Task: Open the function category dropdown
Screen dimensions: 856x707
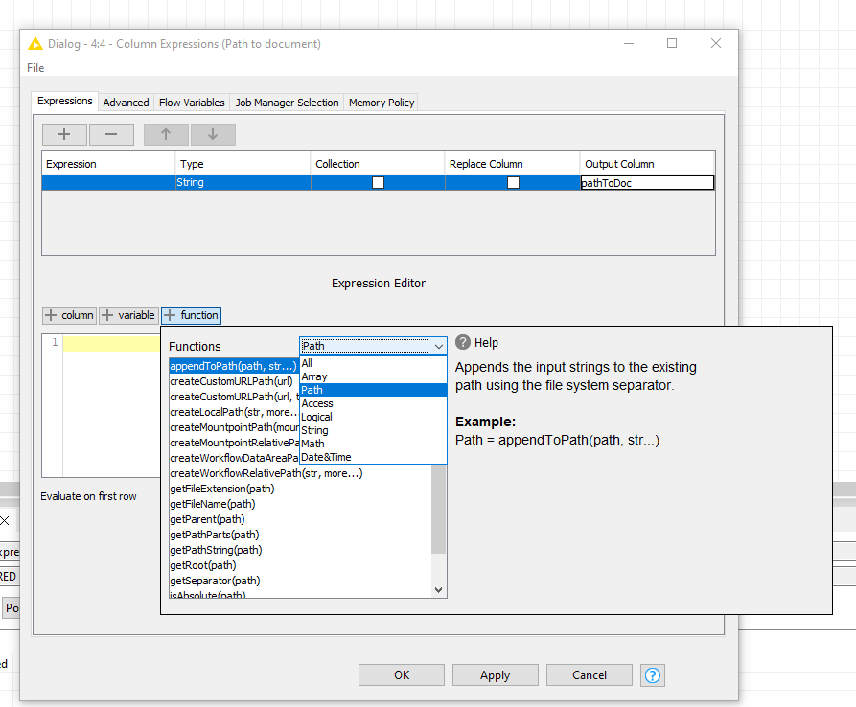Action: click(438, 346)
